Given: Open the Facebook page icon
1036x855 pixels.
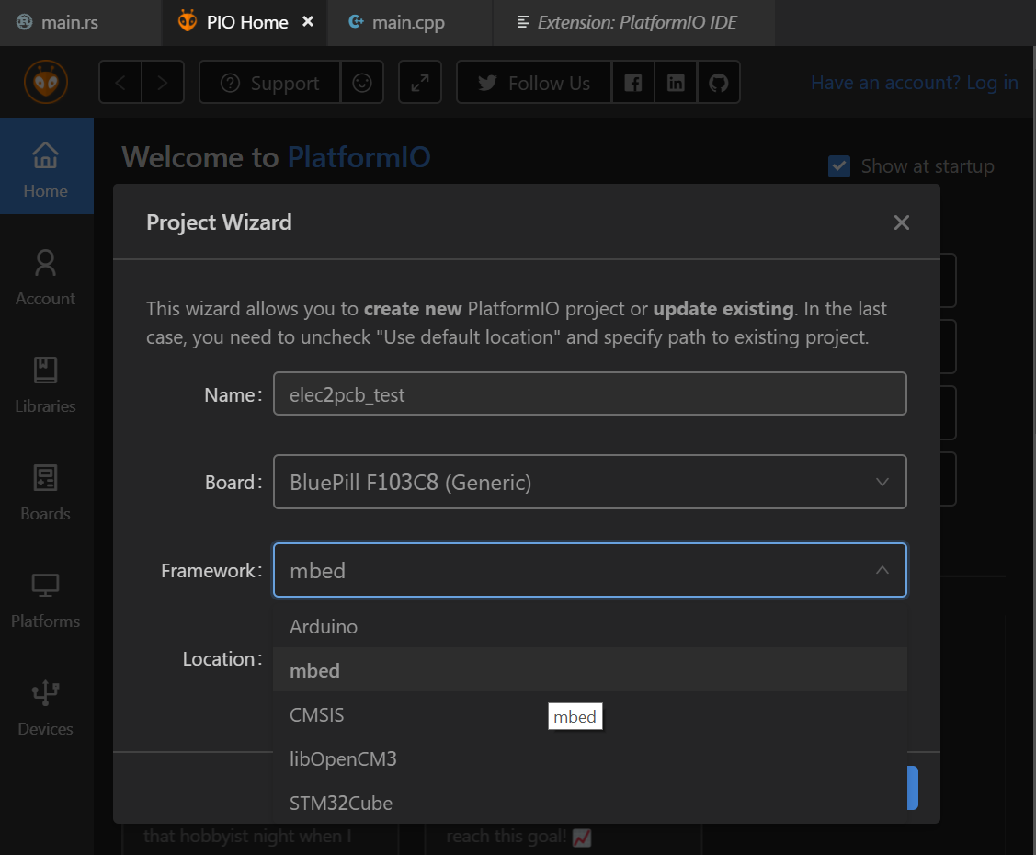Looking at the screenshot, I should 632,83.
